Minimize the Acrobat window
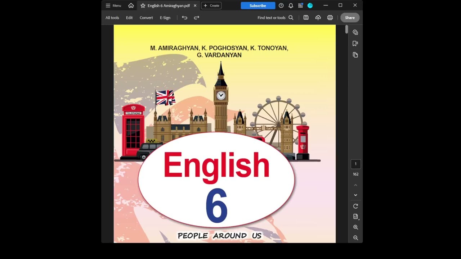The height and width of the screenshot is (259, 461). (x=326, y=5)
